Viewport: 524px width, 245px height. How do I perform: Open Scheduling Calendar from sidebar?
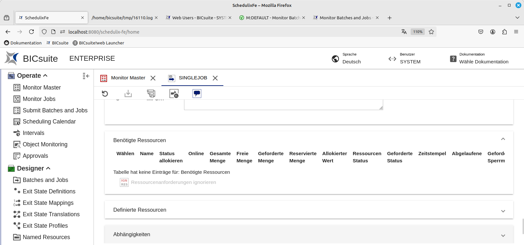coord(49,122)
